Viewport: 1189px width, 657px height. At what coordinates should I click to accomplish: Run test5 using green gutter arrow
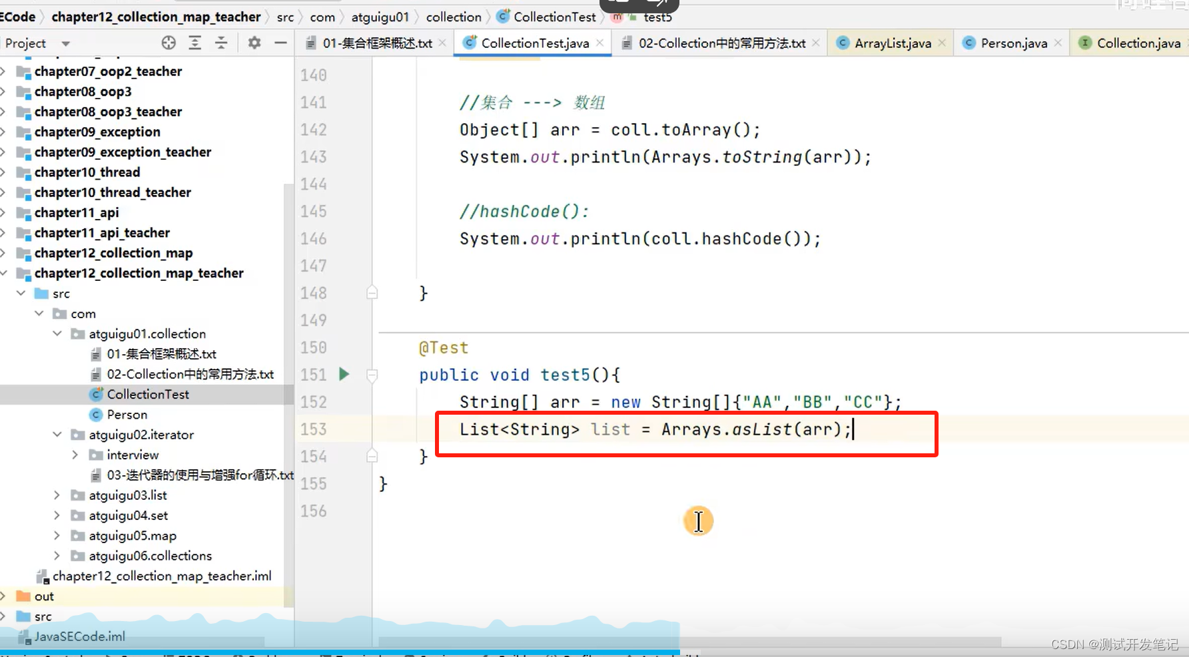344,374
